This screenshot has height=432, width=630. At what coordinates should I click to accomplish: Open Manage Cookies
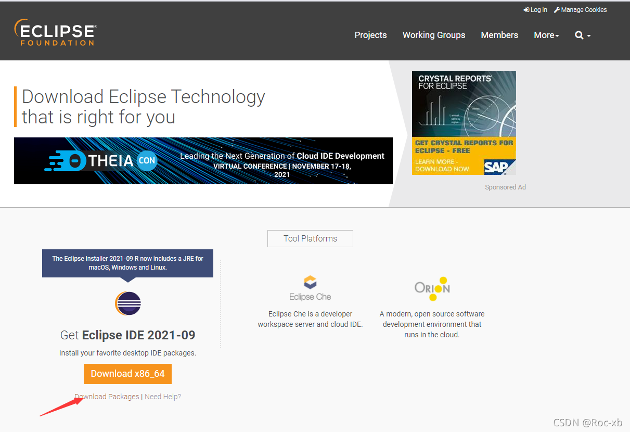click(581, 10)
